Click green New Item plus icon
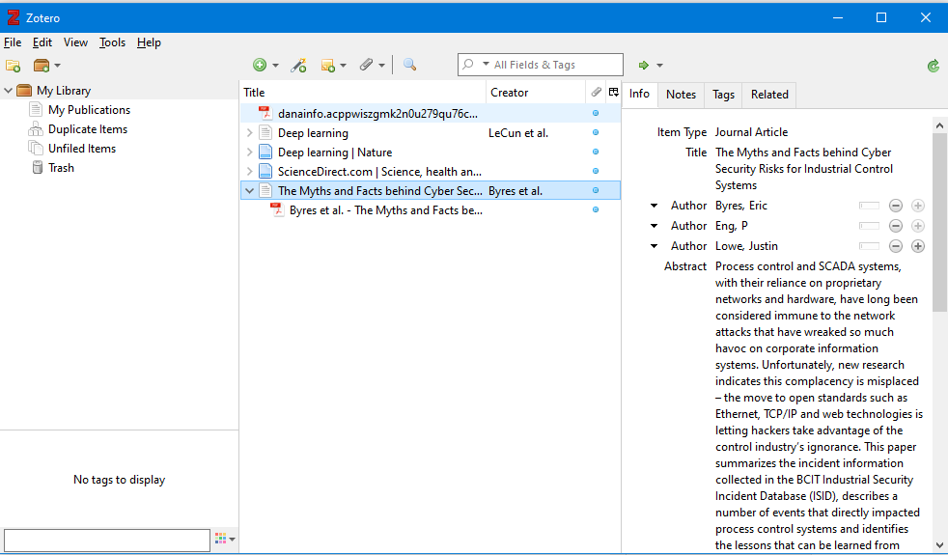Image resolution: width=948 pixels, height=555 pixels. click(x=260, y=65)
